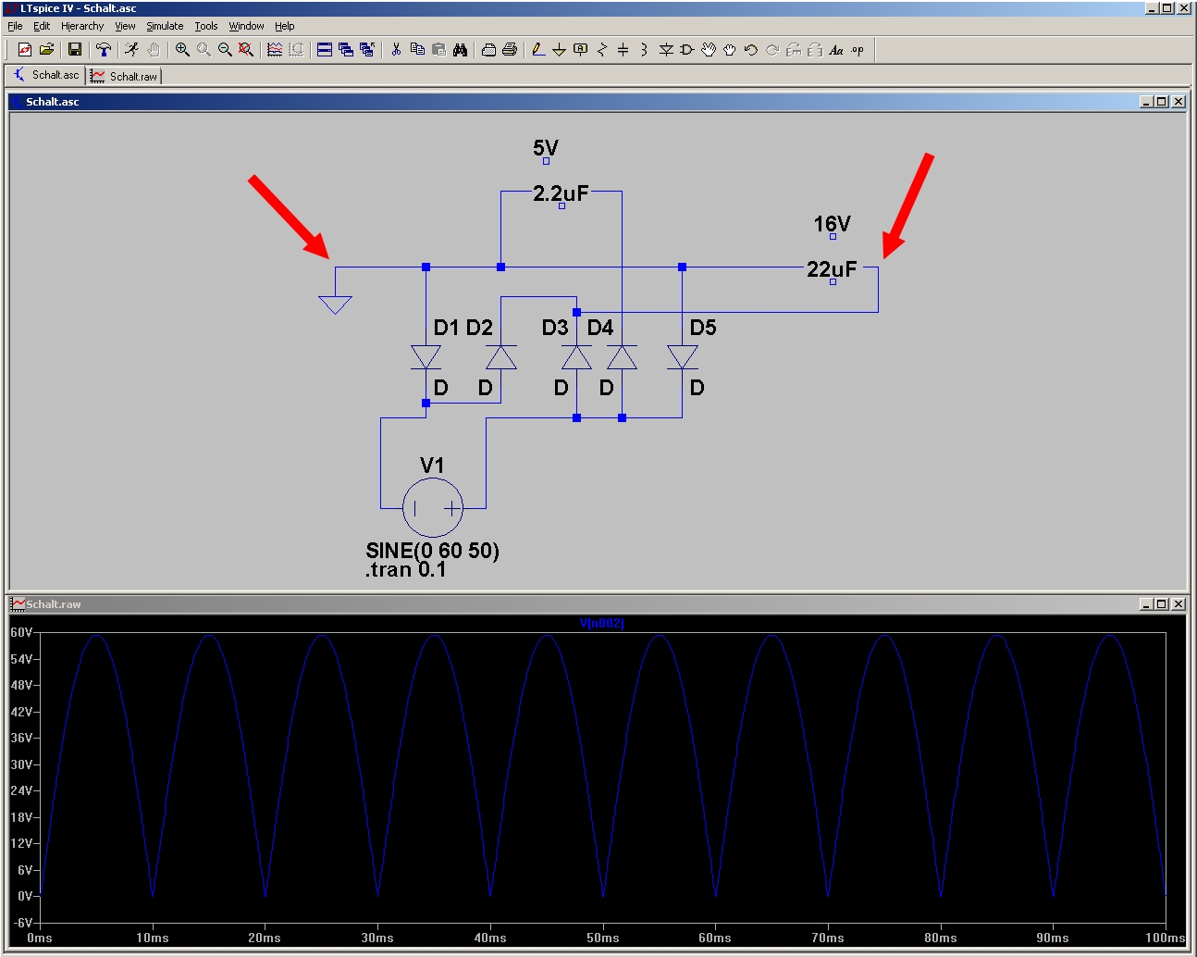The width and height of the screenshot is (1197, 957).
Task: Select the Diode component tool
Action: [x=666, y=50]
